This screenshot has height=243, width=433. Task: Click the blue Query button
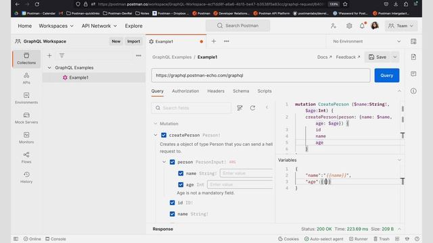(x=386, y=75)
